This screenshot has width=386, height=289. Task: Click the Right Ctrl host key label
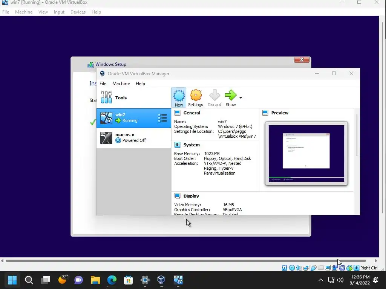click(x=369, y=268)
